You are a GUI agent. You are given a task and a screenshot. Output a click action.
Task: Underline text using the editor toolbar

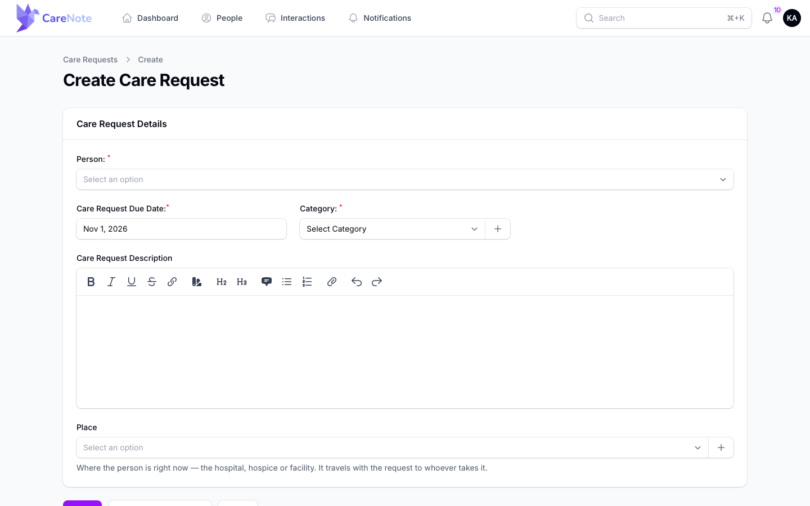(x=132, y=282)
